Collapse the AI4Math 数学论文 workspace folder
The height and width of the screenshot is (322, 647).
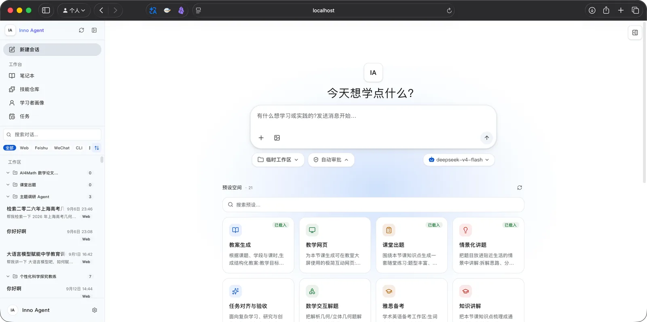click(8, 173)
